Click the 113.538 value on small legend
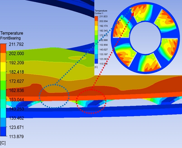 pyautogui.click(x=103, y=64)
